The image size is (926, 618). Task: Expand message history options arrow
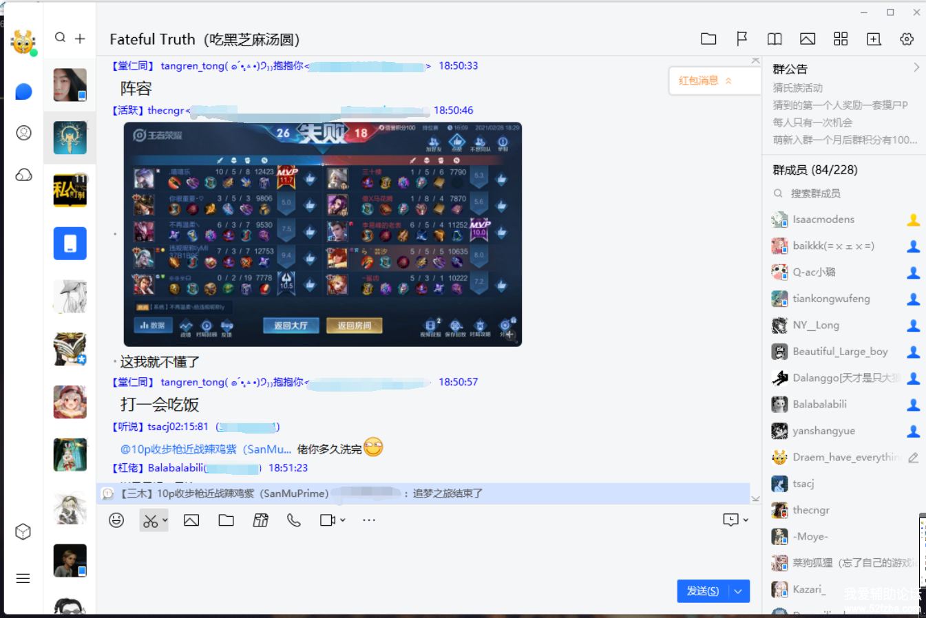click(745, 520)
